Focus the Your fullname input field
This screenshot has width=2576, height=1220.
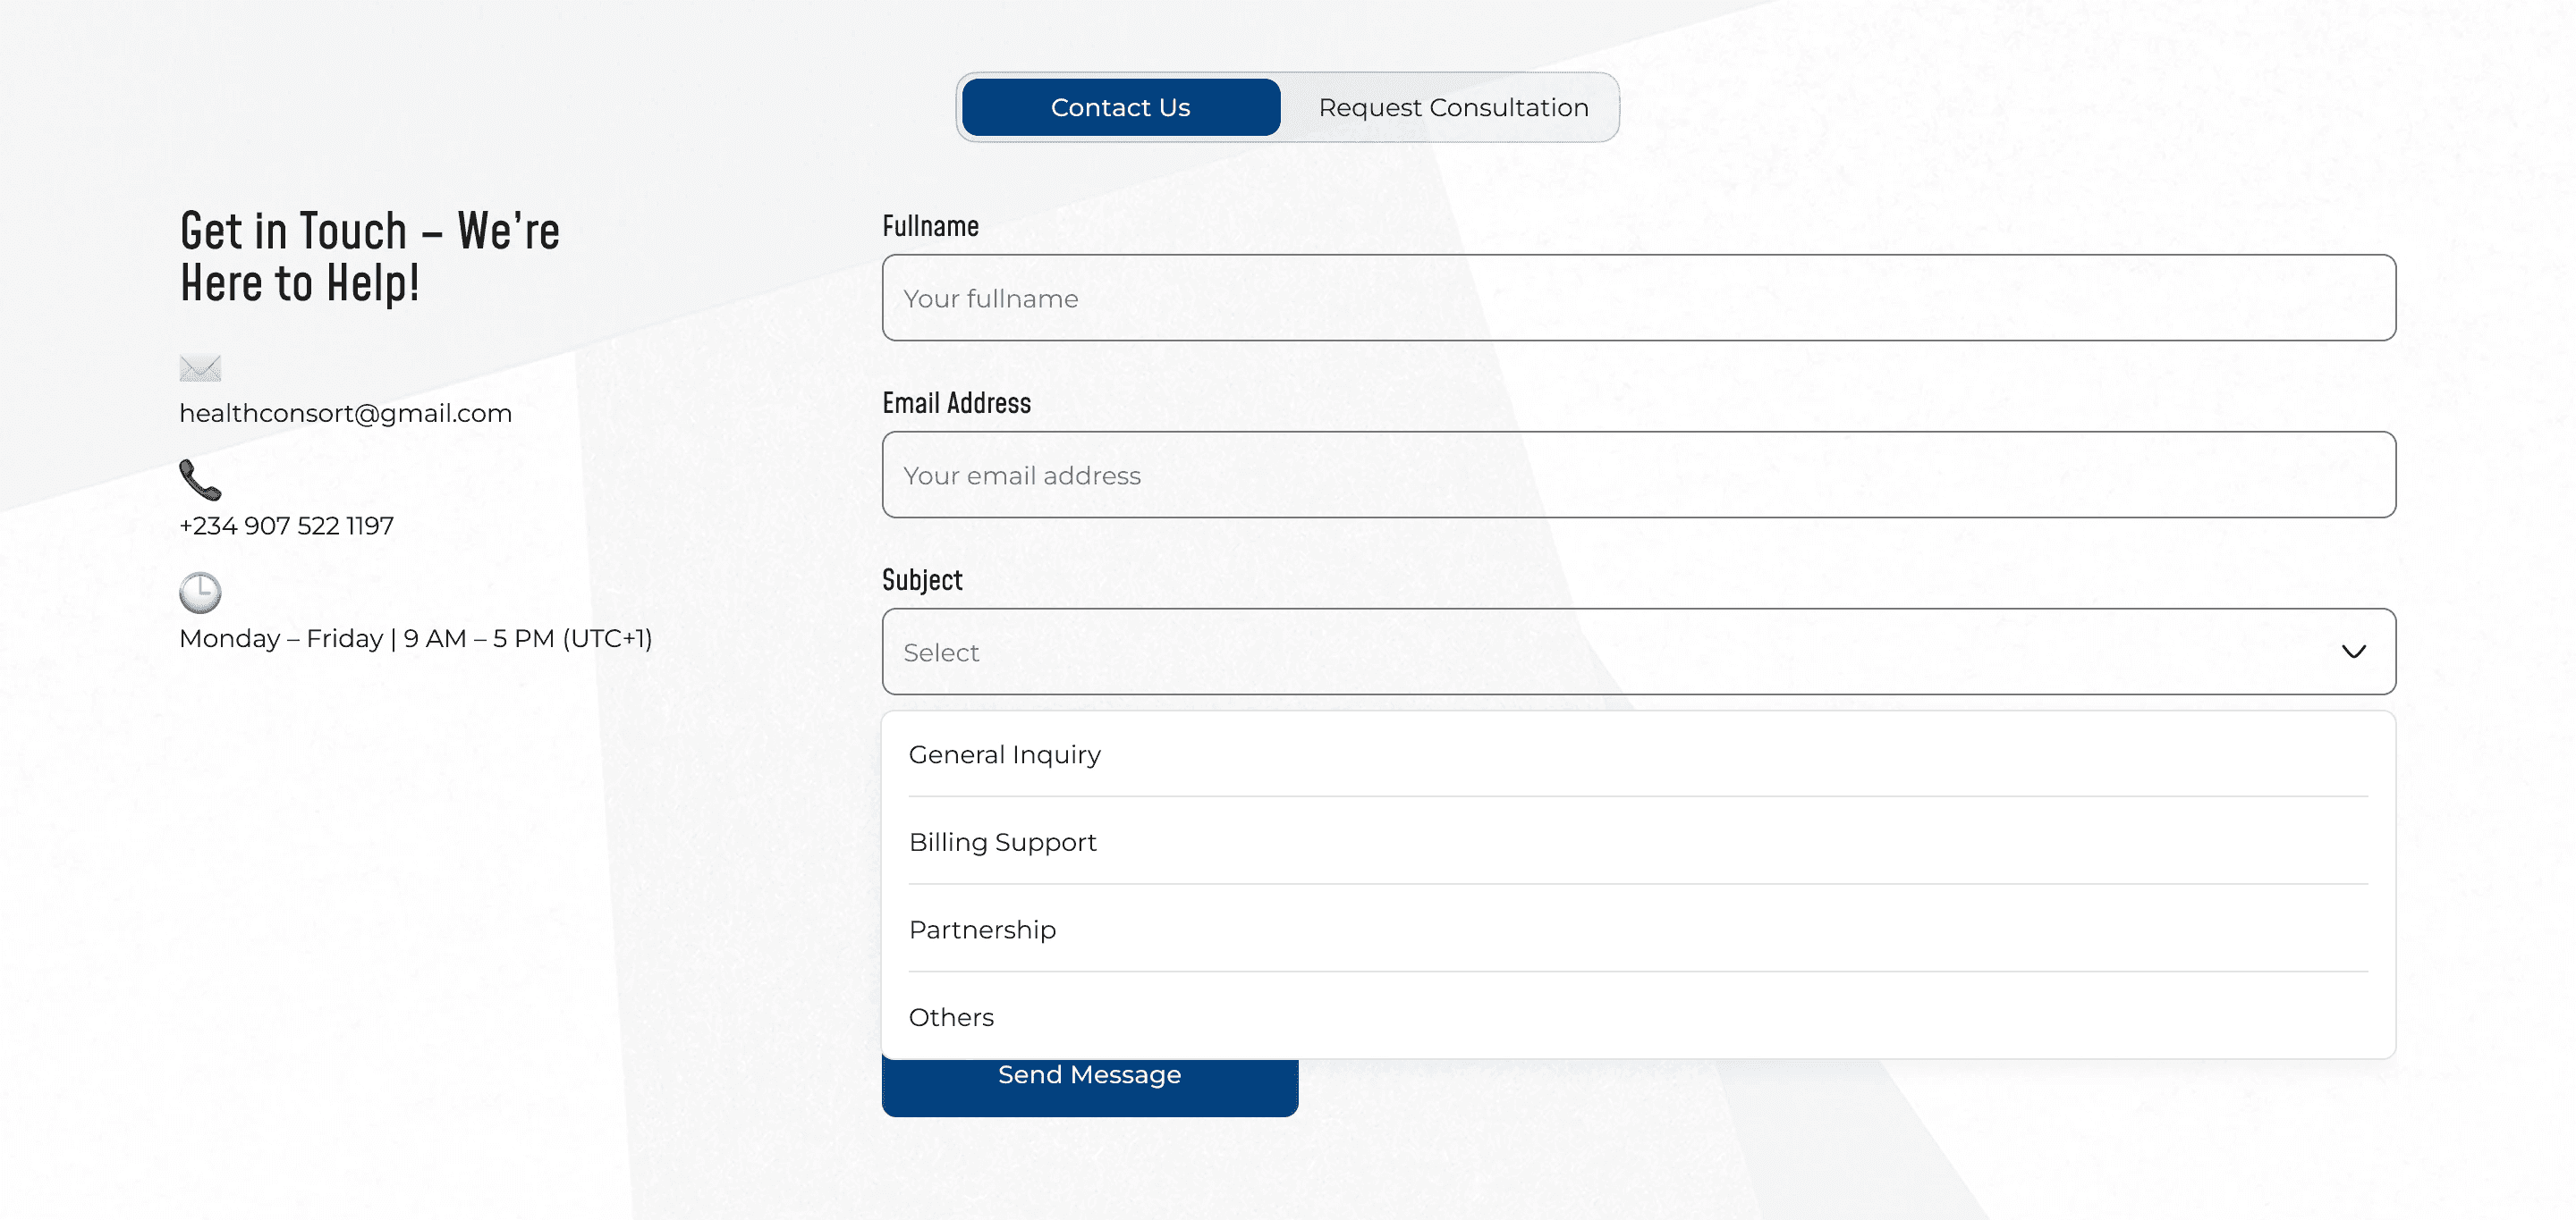point(1638,298)
